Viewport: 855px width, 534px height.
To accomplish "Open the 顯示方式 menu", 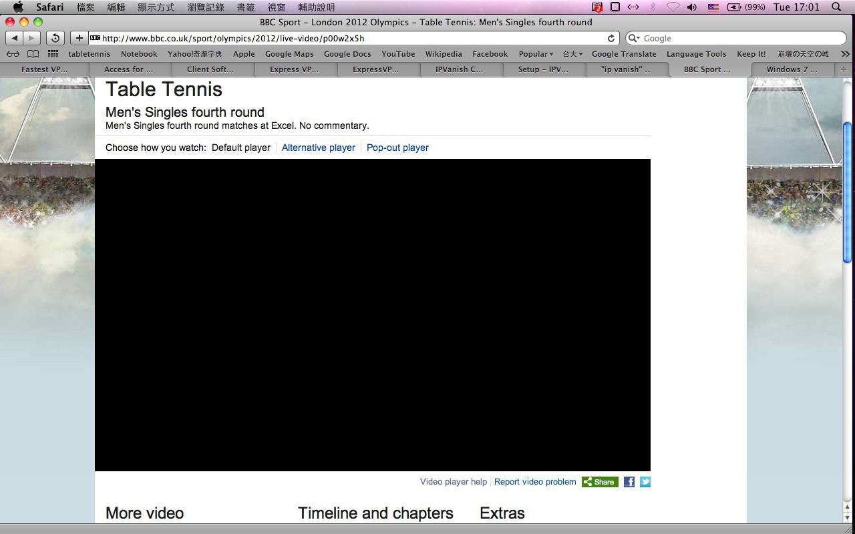I will 156,7.
